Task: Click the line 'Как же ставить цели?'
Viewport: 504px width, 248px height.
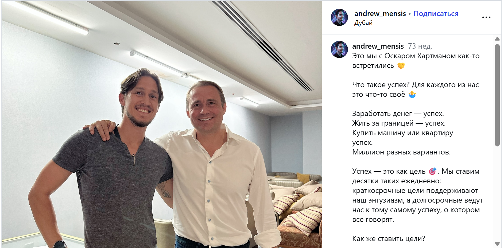Action: click(x=389, y=239)
